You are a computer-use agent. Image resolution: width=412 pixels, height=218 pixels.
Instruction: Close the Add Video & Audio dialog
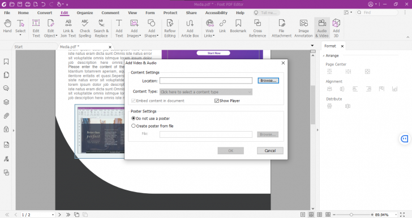[x=283, y=63]
